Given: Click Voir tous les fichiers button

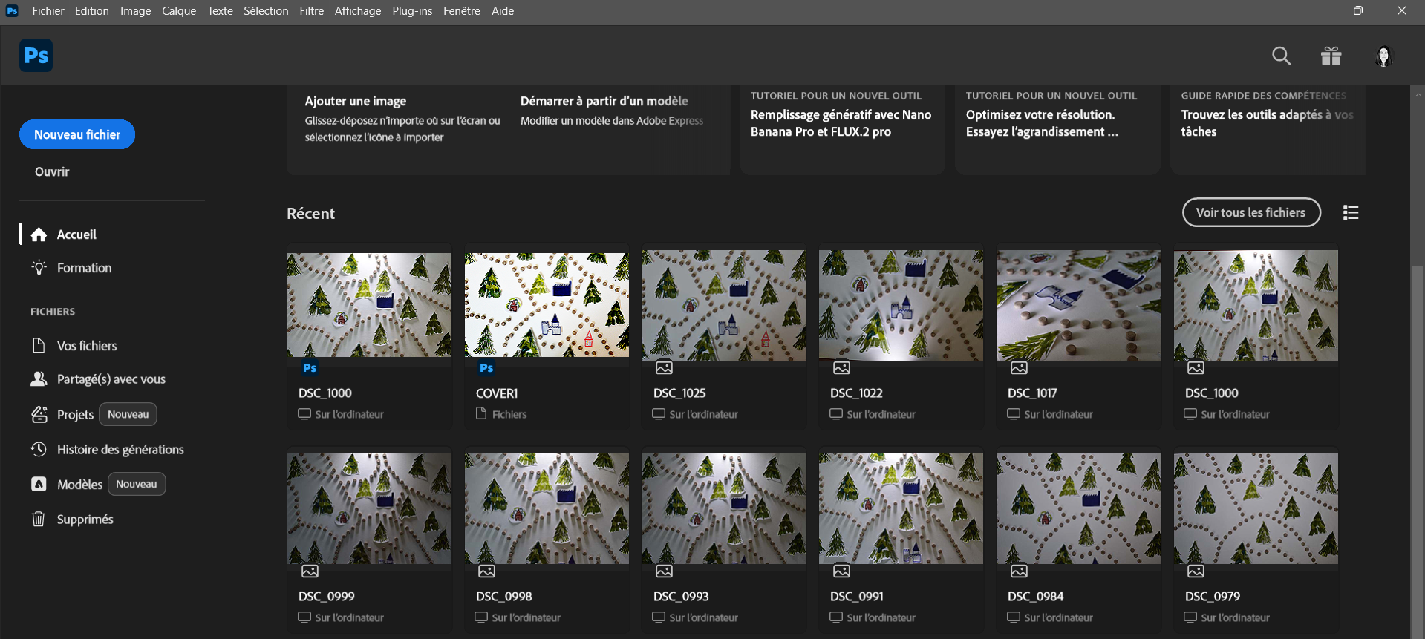Looking at the screenshot, I should [x=1250, y=212].
